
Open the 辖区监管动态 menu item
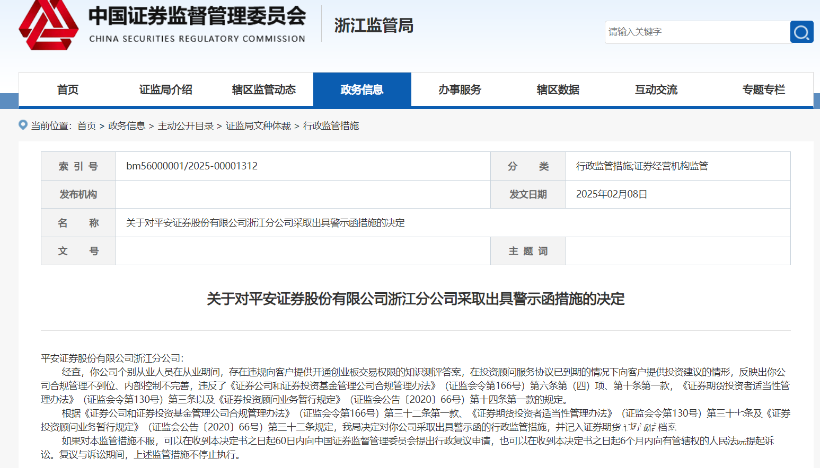[x=264, y=89]
